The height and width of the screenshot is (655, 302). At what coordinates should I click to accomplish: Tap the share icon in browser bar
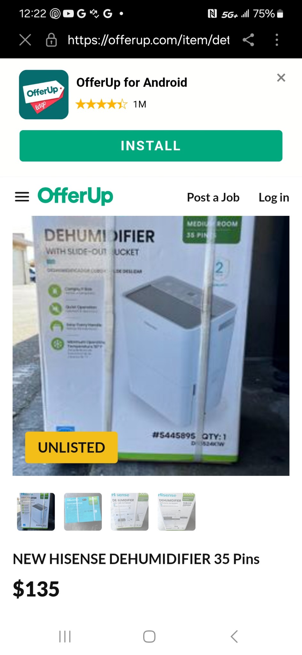point(248,40)
